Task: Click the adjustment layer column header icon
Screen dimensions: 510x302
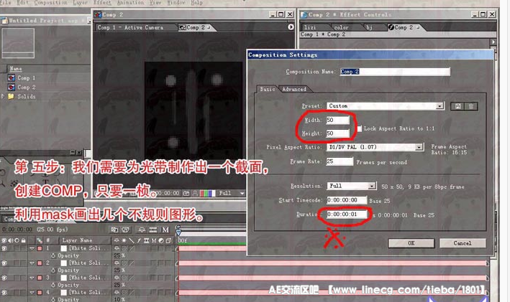Action: coord(161,240)
